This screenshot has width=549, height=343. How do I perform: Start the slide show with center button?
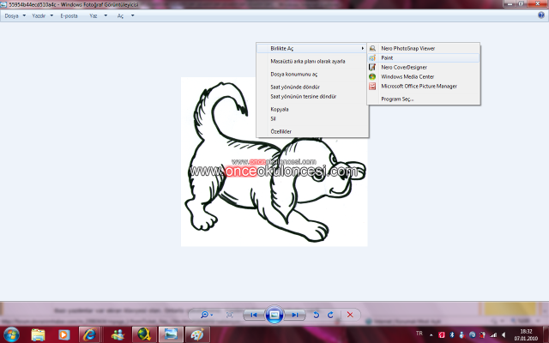(274, 315)
